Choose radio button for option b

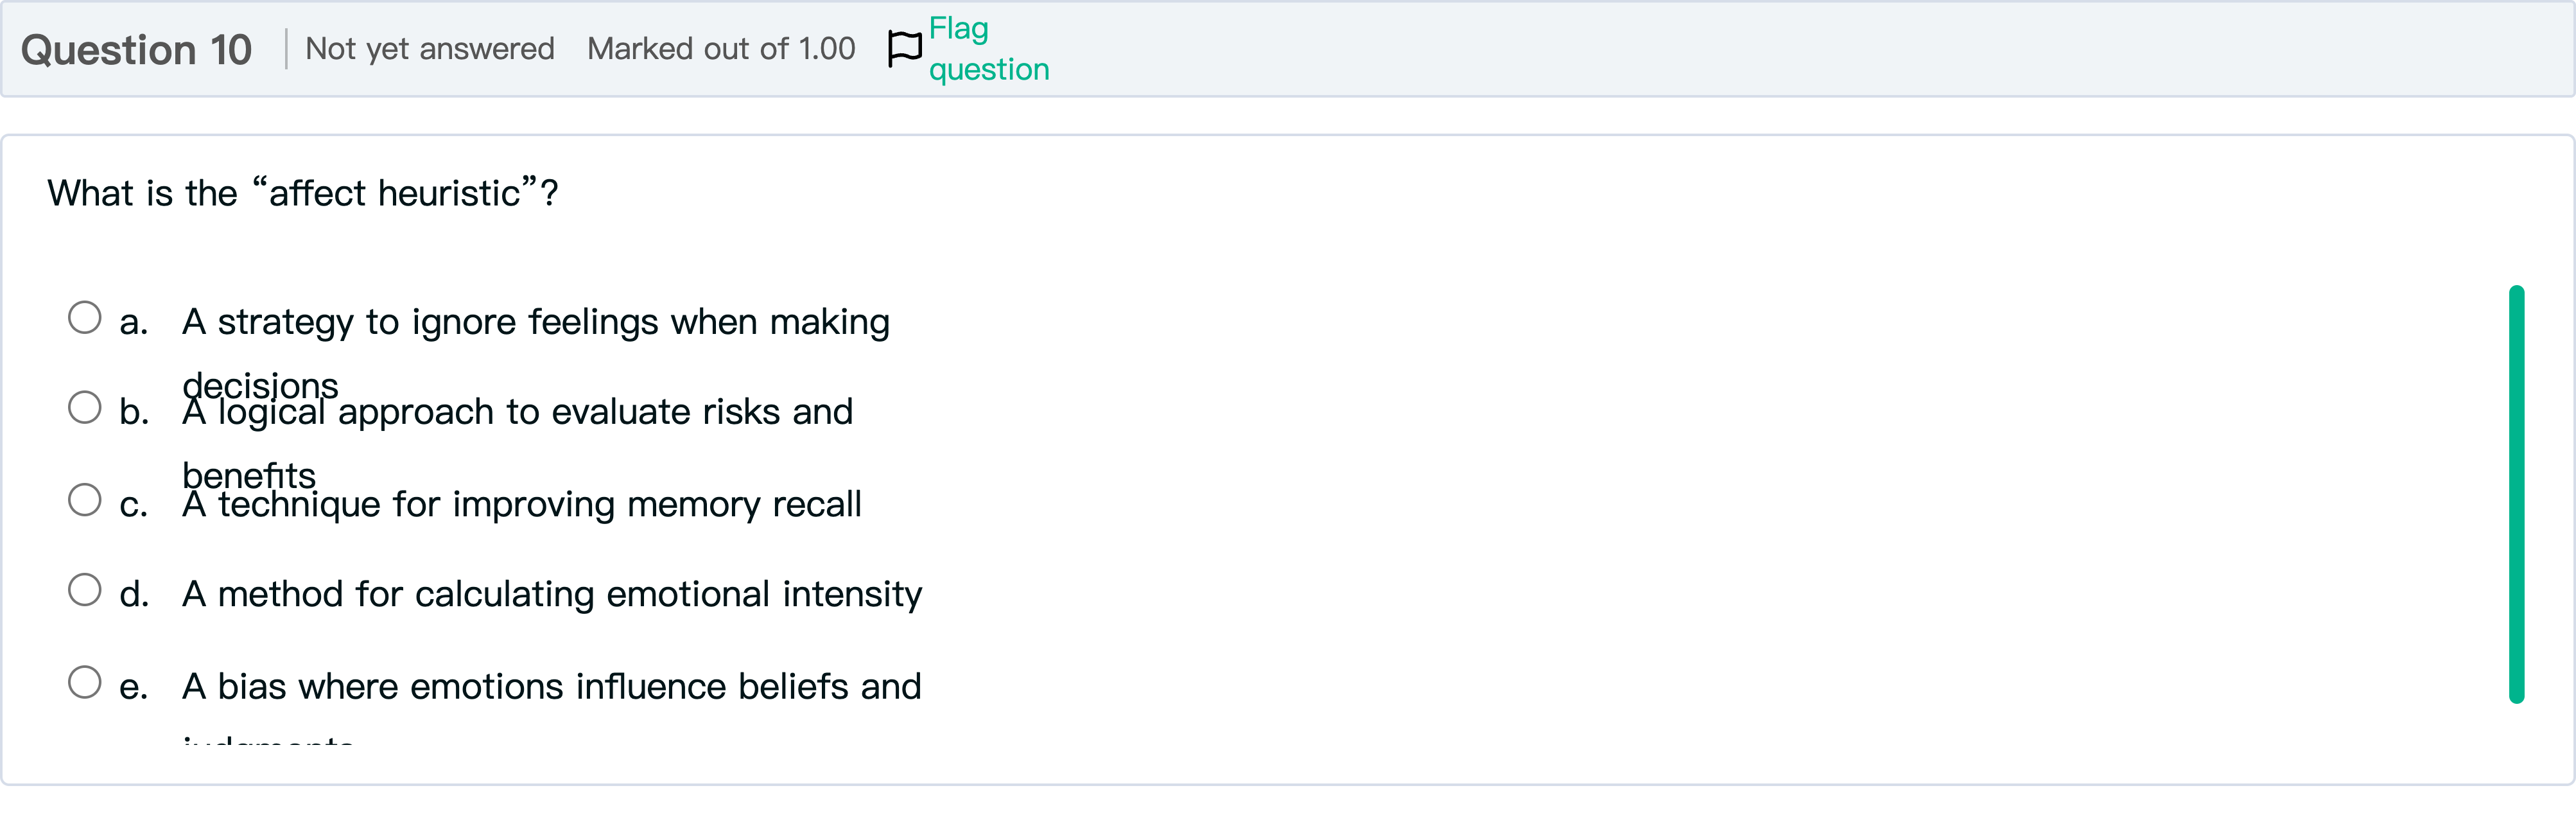tap(85, 408)
